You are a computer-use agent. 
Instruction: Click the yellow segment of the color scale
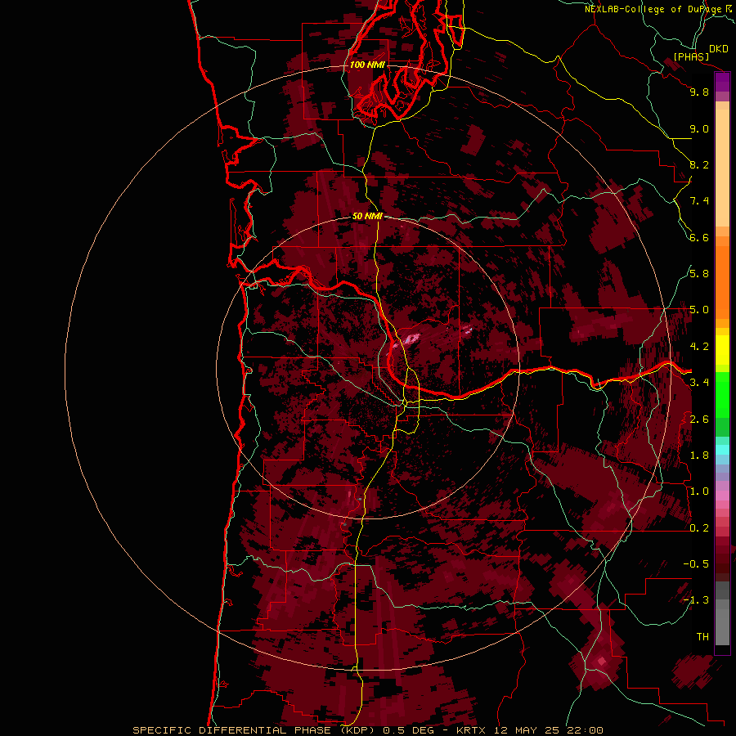point(722,350)
